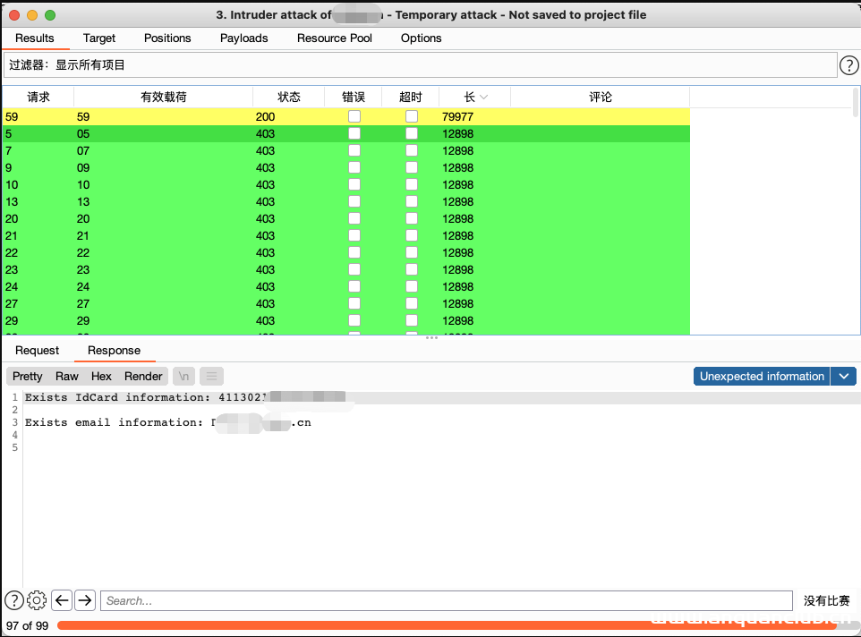
Task: Sort by the 有效载荷 payload column header
Action: pyautogui.click(x=163, y=98)
